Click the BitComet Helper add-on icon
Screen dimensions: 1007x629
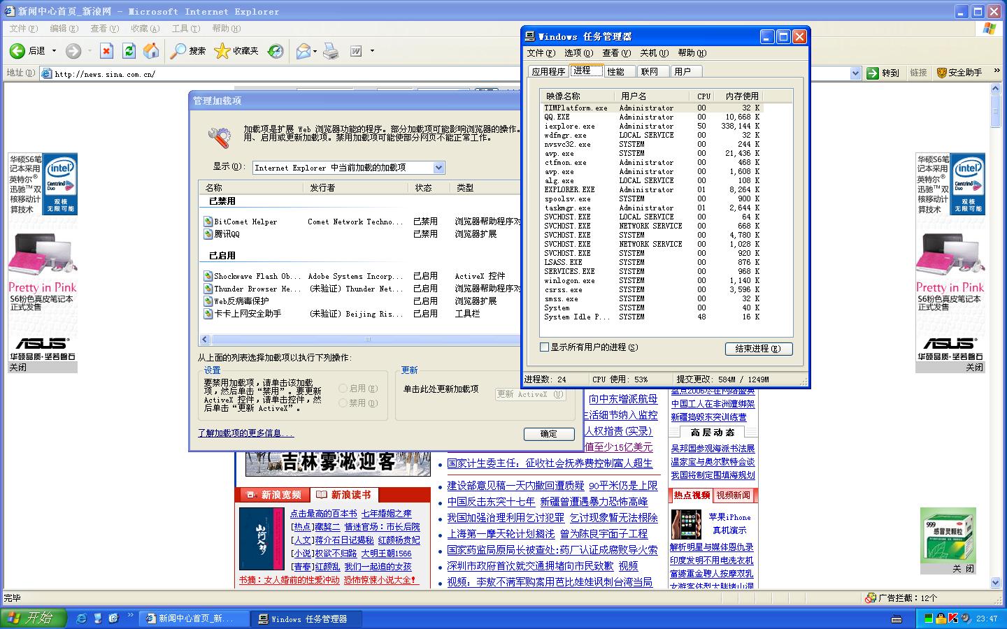(x=208, y=222)
